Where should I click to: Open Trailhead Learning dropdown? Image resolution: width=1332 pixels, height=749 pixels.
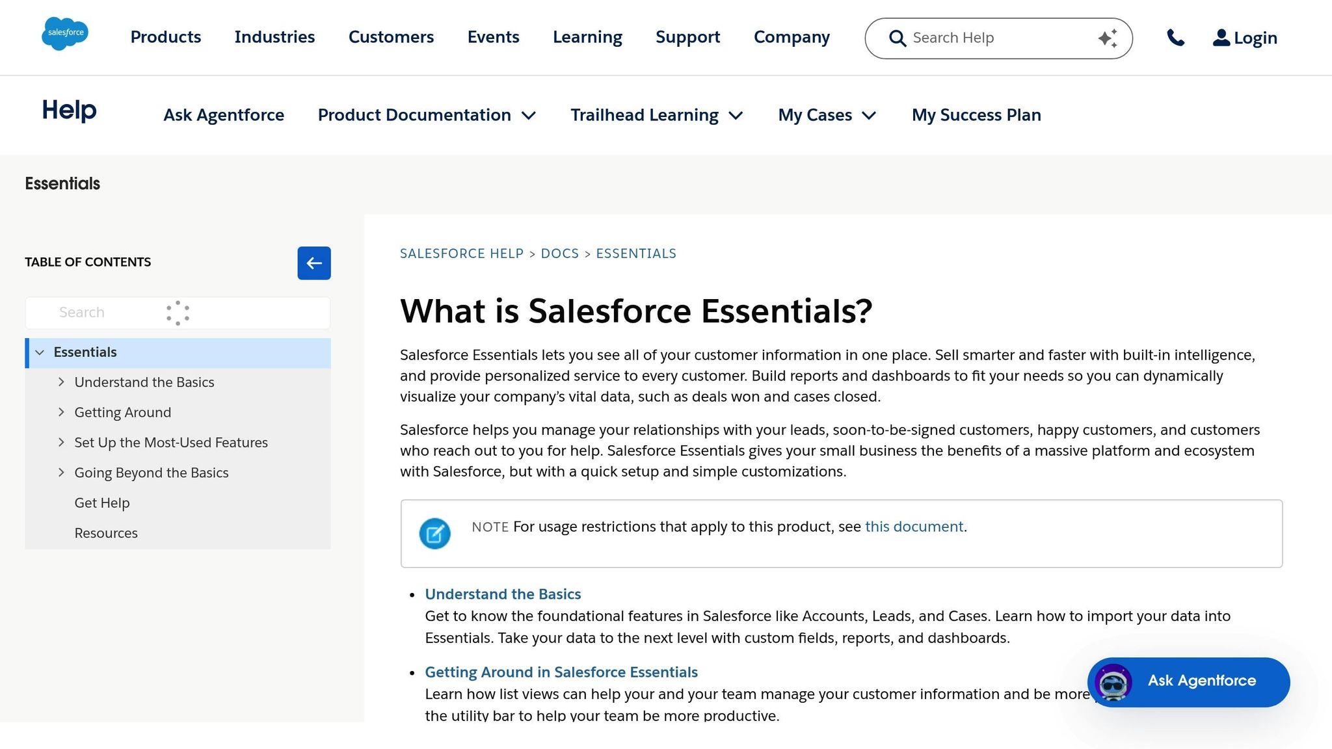657,115
